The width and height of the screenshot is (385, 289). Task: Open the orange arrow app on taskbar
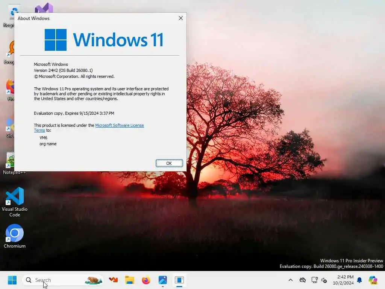point(113,280)
